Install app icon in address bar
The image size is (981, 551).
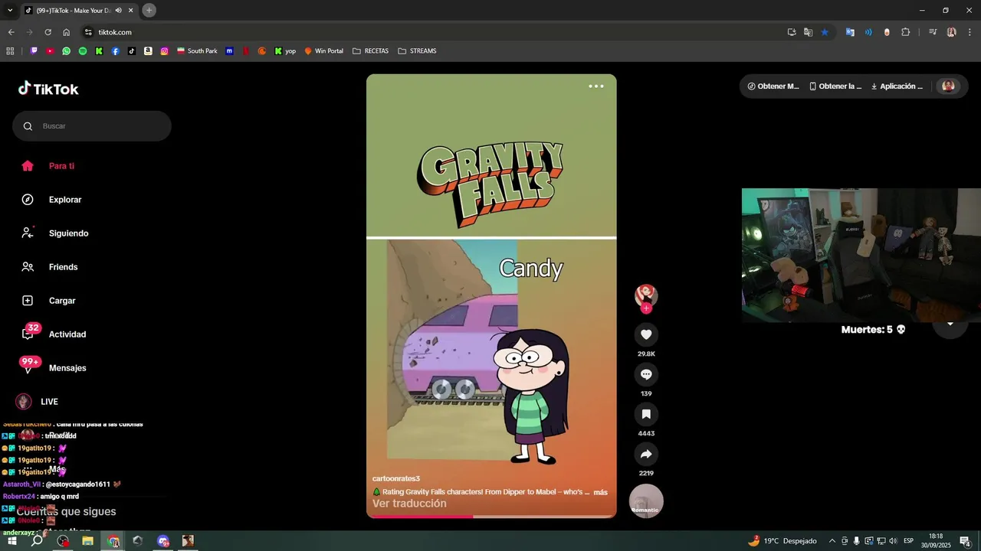pyautogui.click(x=792, y=32)
